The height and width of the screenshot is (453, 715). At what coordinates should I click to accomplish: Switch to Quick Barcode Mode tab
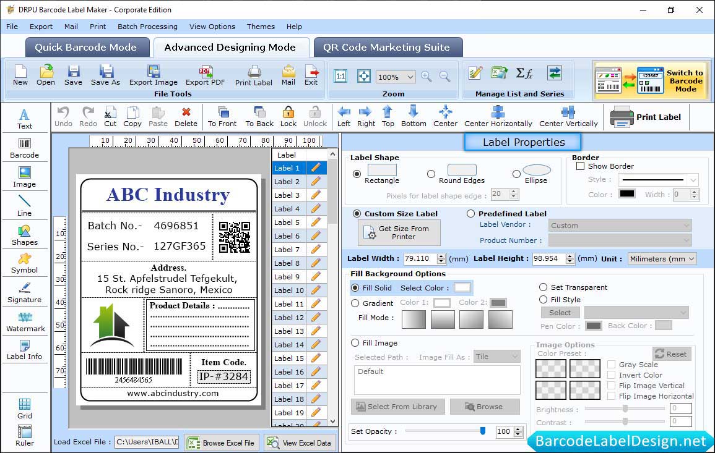coord(87,48)
